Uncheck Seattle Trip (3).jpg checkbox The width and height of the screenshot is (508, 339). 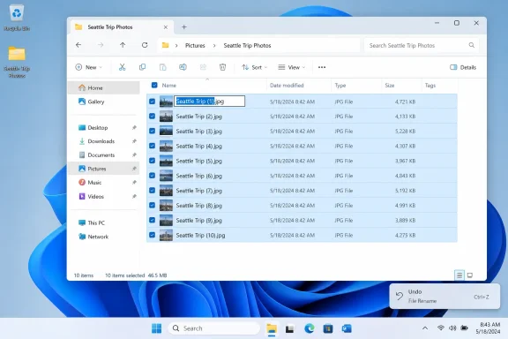152,131
